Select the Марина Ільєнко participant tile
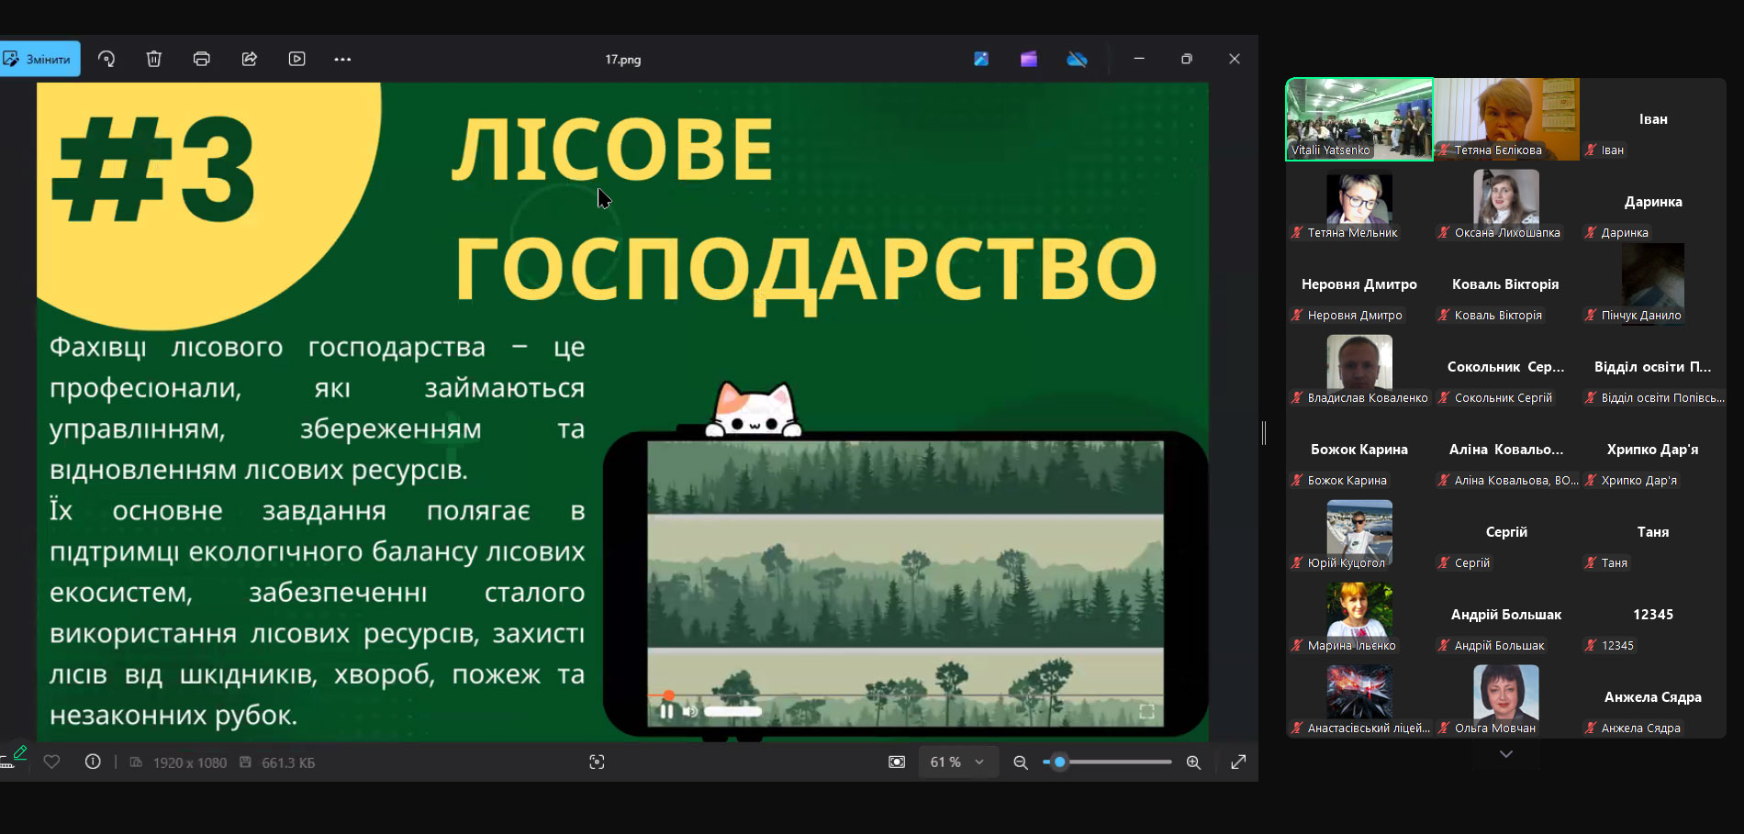The height and width of the screenshot is (834, 1744). [1359, 615]
